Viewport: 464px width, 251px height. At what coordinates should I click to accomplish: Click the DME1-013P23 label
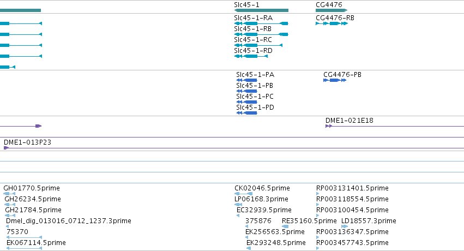tap(27, 142)
